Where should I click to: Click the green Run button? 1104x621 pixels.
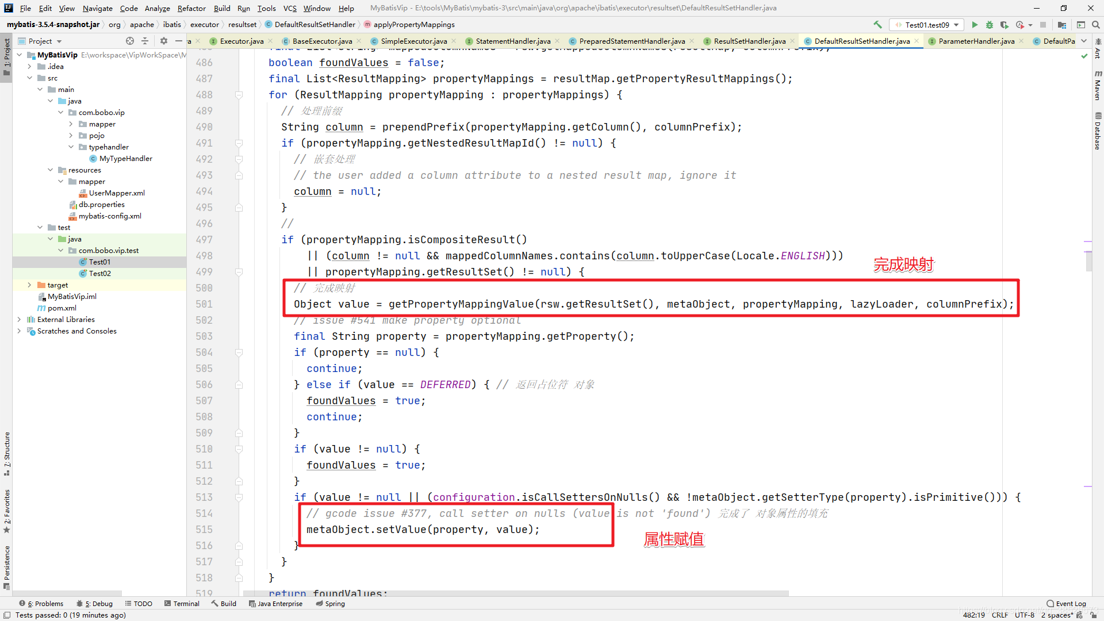[974, 25]
